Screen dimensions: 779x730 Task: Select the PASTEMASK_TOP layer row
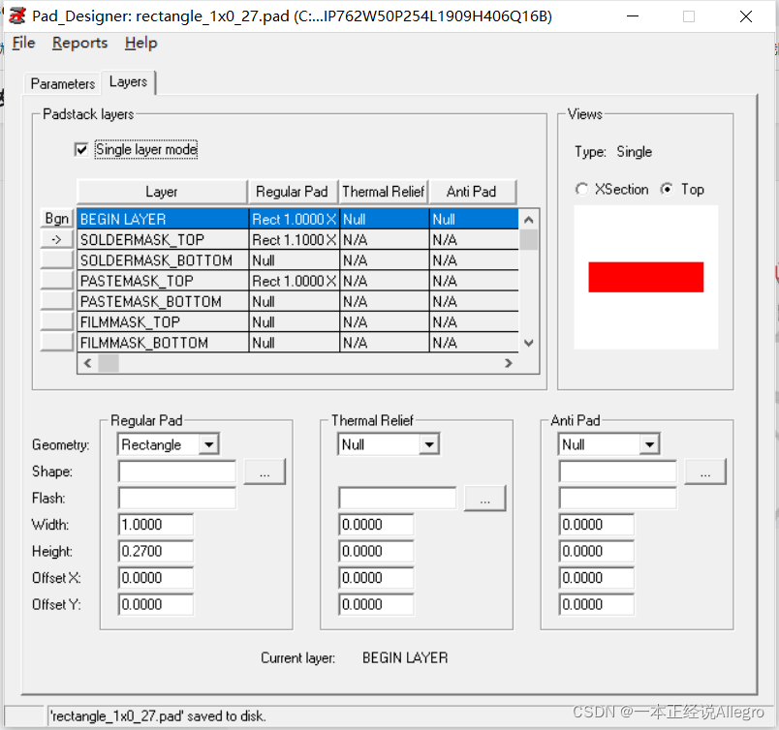(x=297, y=281)
